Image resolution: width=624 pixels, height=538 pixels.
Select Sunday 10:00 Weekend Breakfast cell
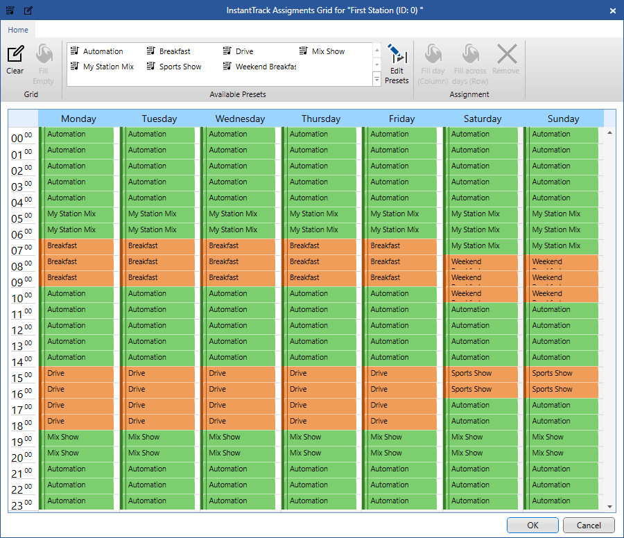561,295
